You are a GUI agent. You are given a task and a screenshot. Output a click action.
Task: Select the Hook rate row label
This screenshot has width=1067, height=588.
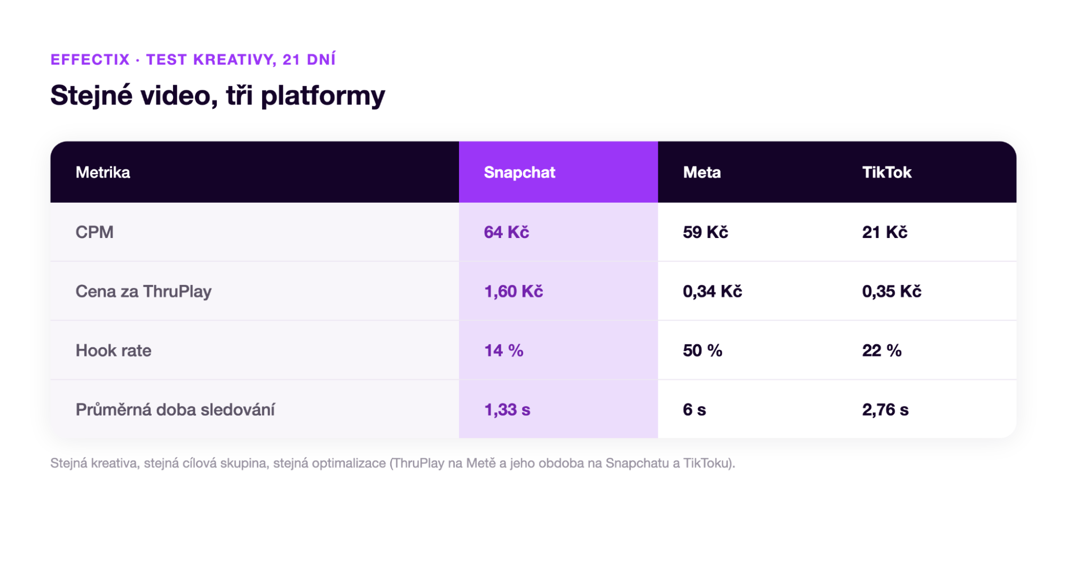[113, 351]
